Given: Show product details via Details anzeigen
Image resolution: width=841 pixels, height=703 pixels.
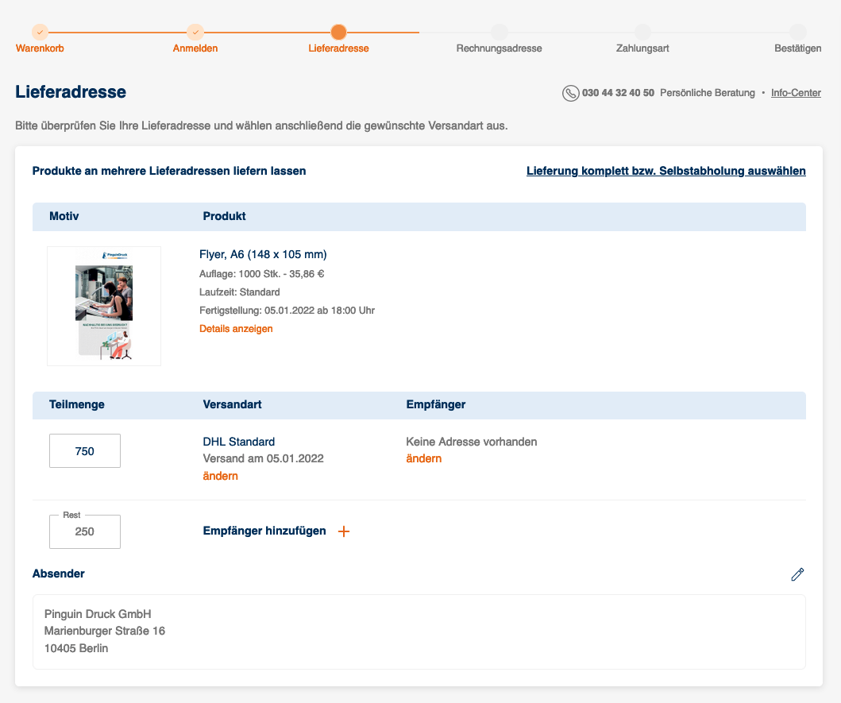Looking at the screenshot, I should coord(236,328).
